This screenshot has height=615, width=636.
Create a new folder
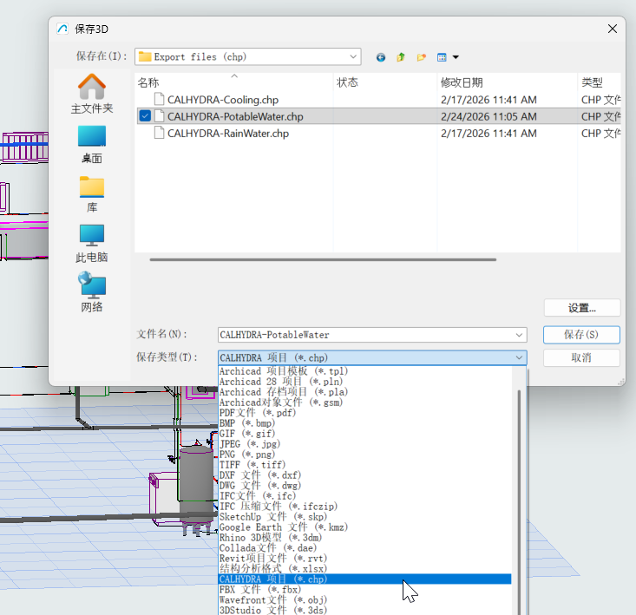[422, 57]
